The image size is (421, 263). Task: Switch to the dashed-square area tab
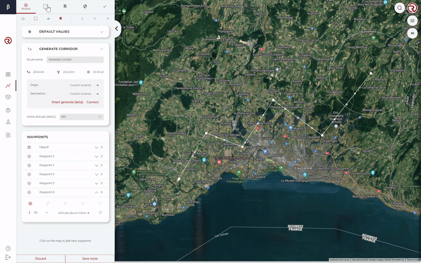point(46,6)
